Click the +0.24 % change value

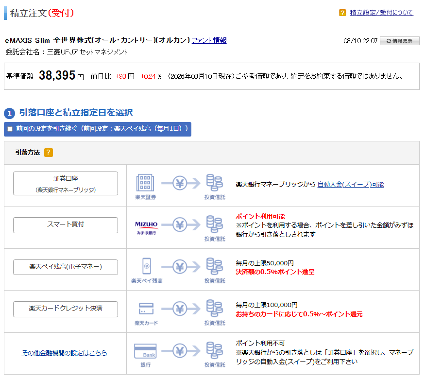tap(151, 76)
